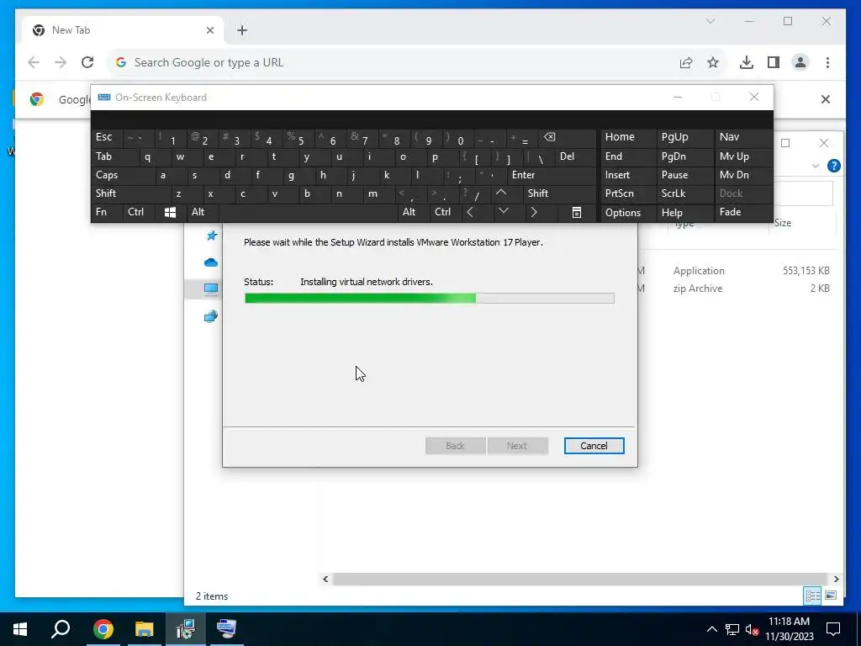Viewport: 861px width, 646px height.
Task: Toggle Caps key on On-Screen Keyboard
Action: pyautogui.click(x=123, y=175)
